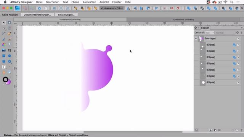
Task: Select the Ellipse shape tool
Action: point(10,56)
